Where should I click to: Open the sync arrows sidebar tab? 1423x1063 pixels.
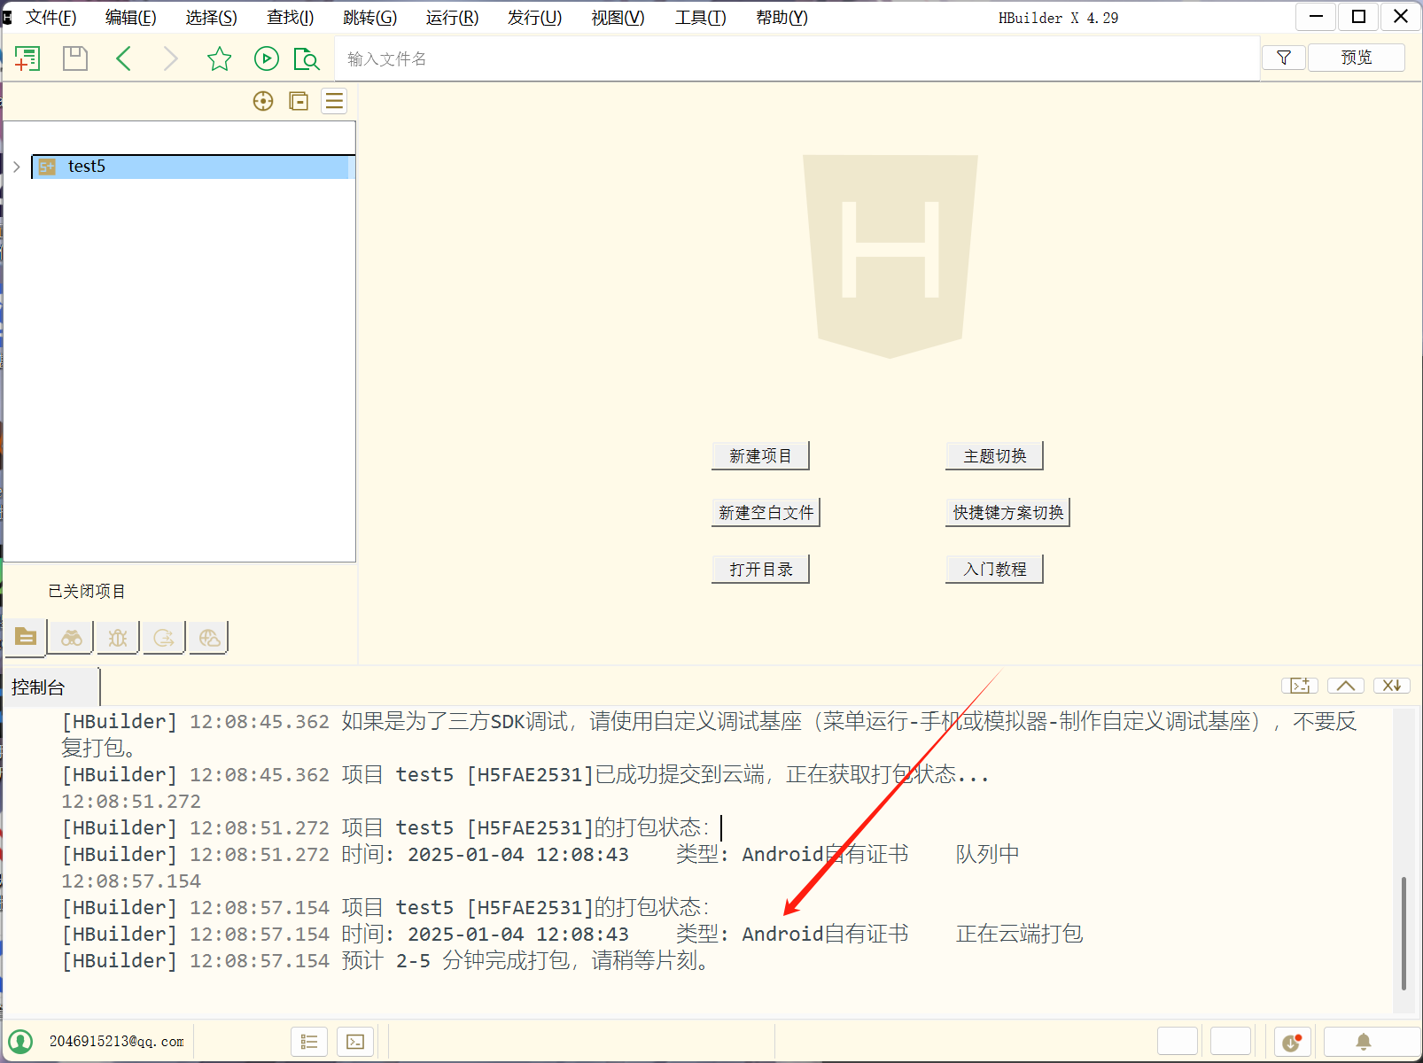tap(164, 637)
